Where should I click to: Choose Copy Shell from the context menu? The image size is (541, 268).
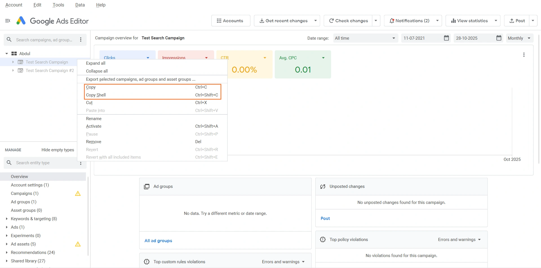pyautogui.click(x=152, y=95)
